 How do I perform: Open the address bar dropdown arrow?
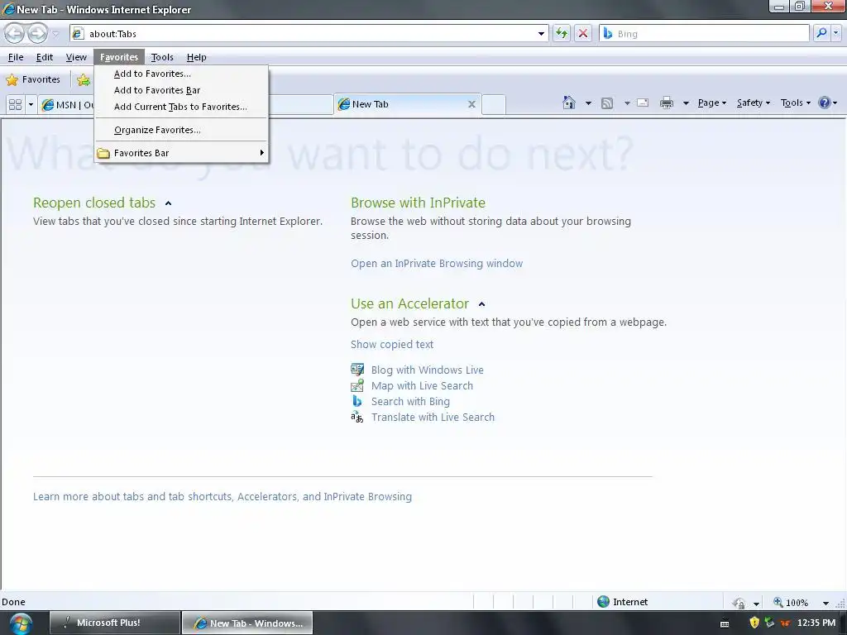coord(541,33)
